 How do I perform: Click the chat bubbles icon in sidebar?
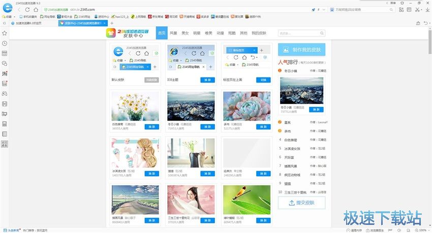[5, 63]
